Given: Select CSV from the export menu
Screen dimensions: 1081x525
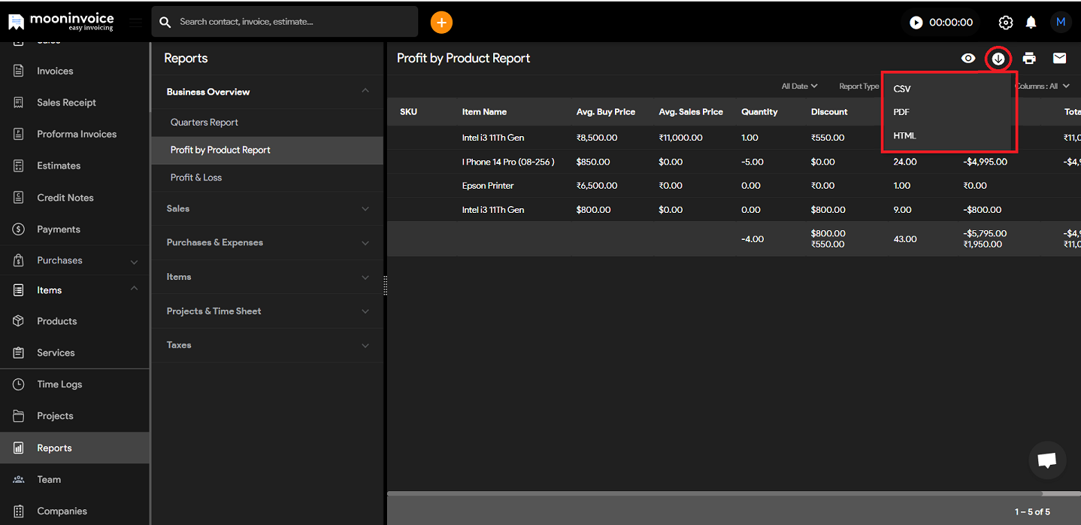Looking at the screenshot, I should click(902, 89).
